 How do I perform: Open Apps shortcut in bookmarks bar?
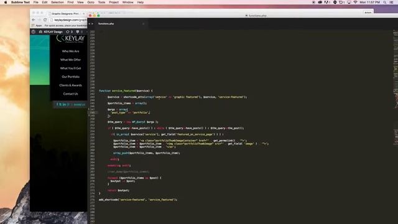(37, 26)
